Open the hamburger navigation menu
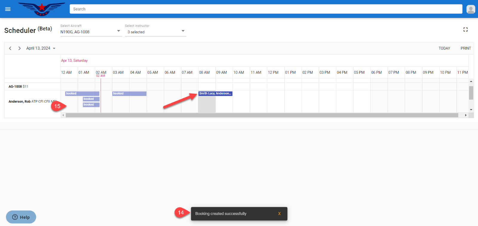 (x=8, y=9)
